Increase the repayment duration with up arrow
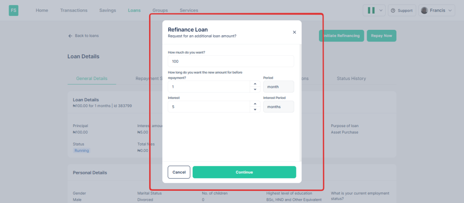This screenshot has width=464, height=203. [x=255, y=84]
